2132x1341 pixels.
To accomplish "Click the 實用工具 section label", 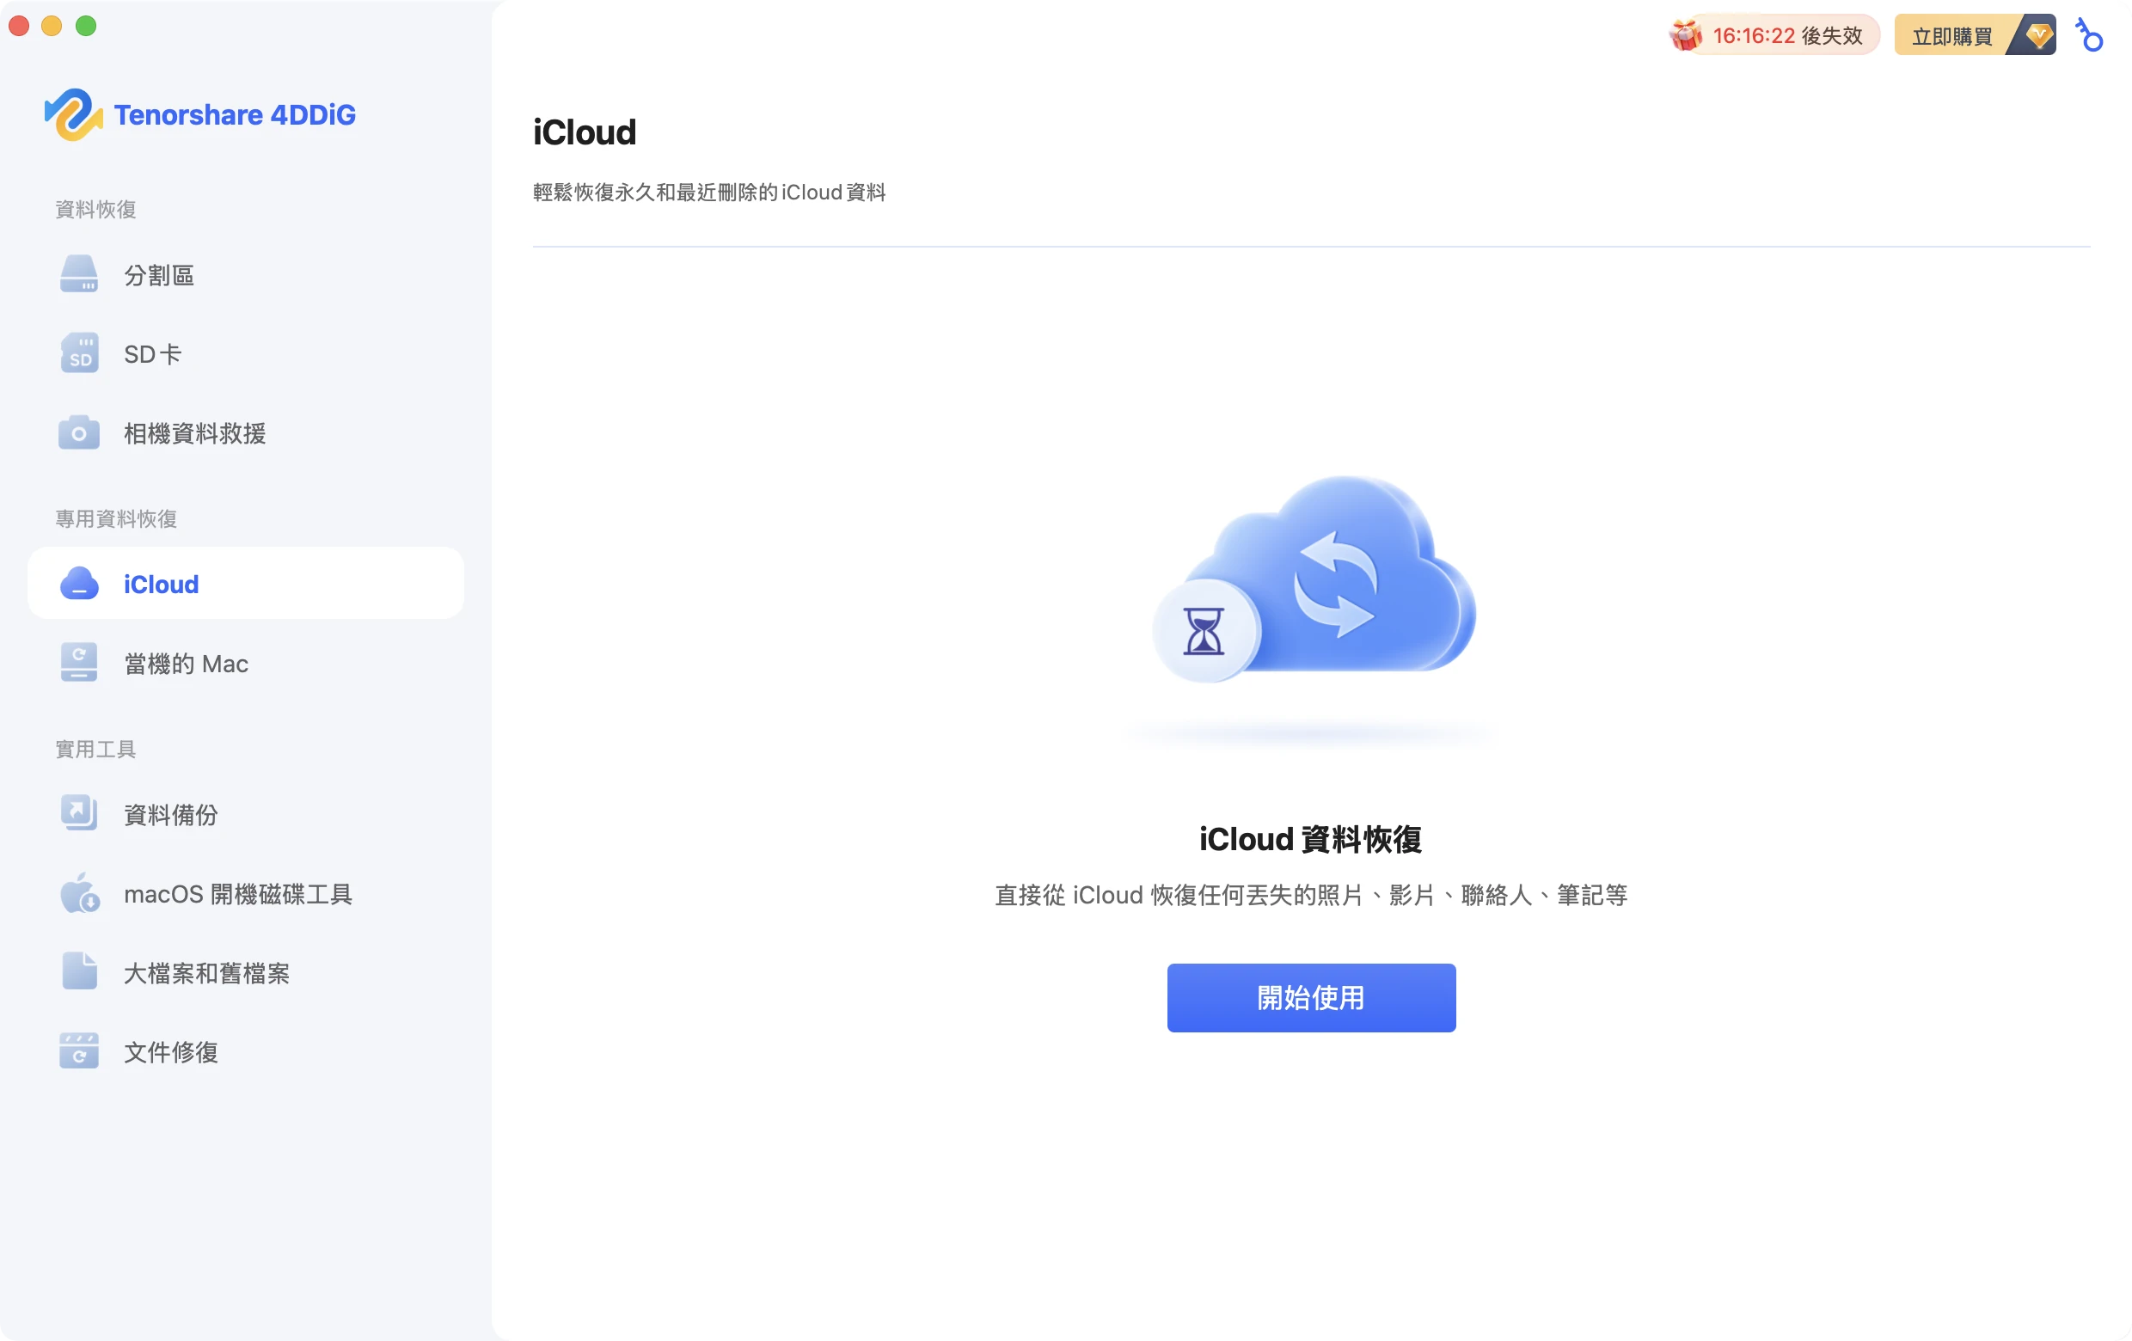I will [x=95, y=749].
